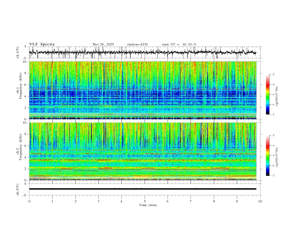Click the "-3" tick on ch.2 color bar
The width and height of the screenshot is (293, 226).
point(273,136)
